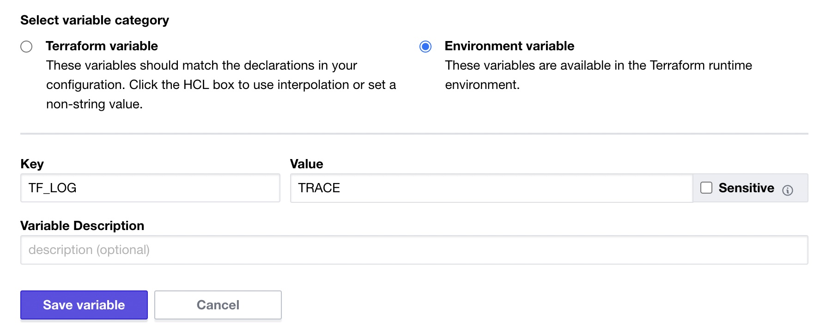The height and width of the screenshot is (331, 826).
Task: Click the bold "Environment variable" label
Action: pos(509,46)
